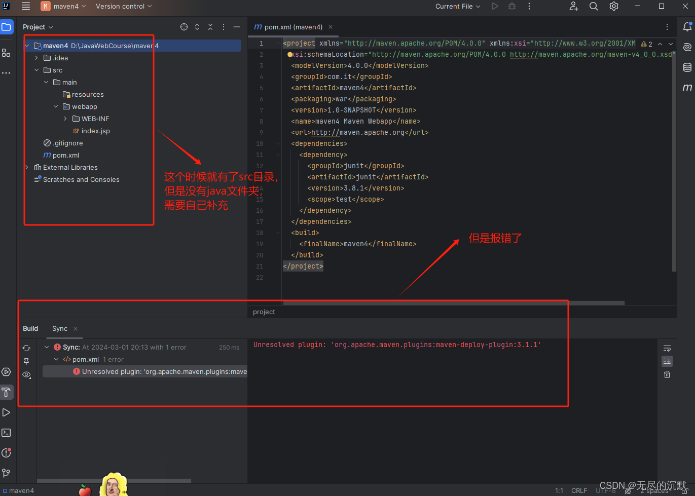695x496 pixels.
Task: Open Problems tool window icon
Action: pos(6,453)
